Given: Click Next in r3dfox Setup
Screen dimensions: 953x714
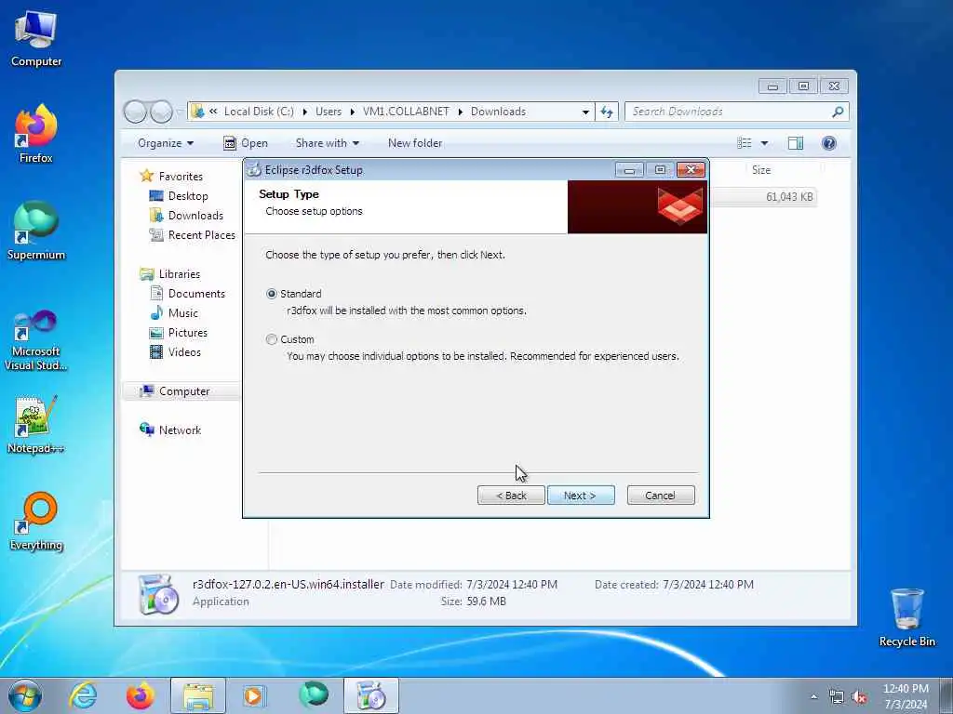Looking at the screenshot, I should [581, 496].
